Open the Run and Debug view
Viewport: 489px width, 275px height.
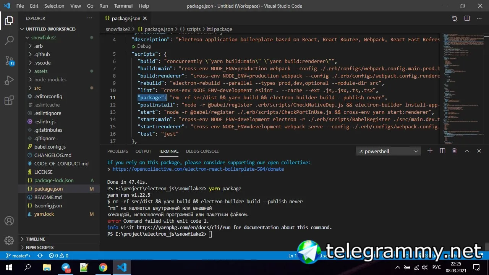[x=9, y=81]
